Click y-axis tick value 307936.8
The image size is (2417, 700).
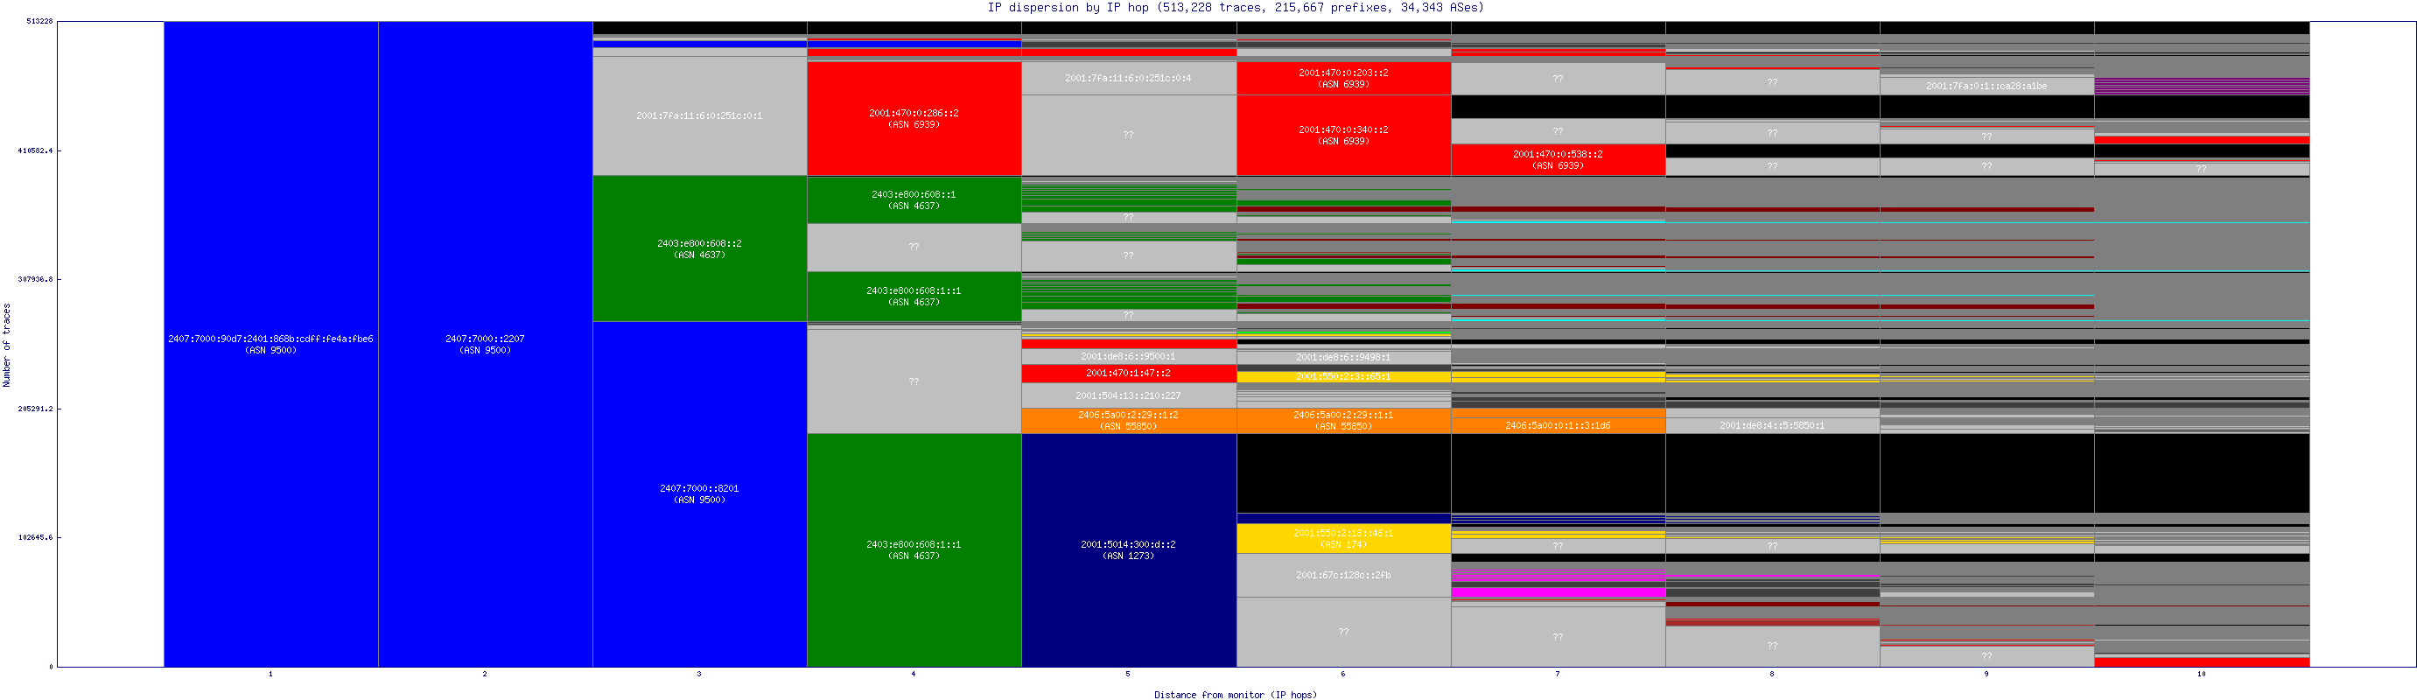point(36,280)
